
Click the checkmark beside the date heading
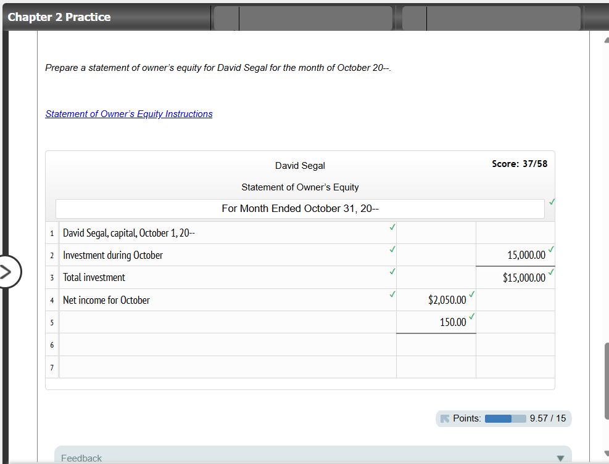(x=552, y=201)
